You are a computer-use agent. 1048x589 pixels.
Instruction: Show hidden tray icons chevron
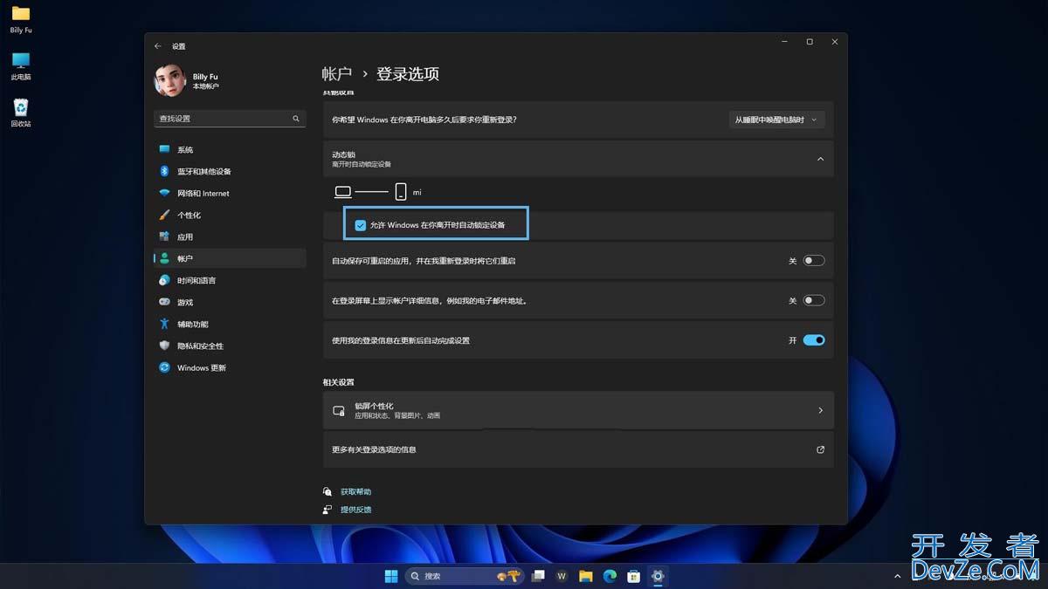[x=898, y=576]
